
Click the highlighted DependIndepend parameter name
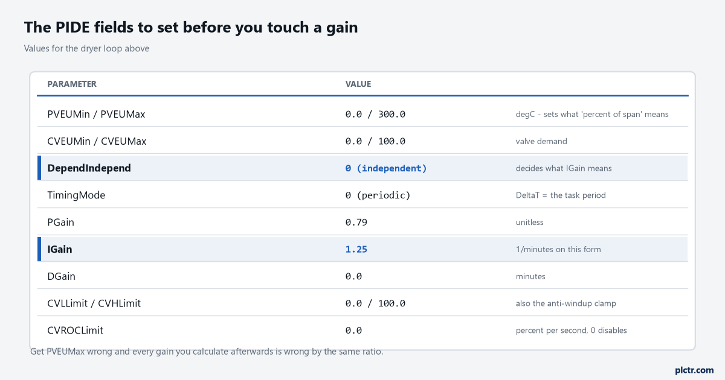[x=89, y=168]
